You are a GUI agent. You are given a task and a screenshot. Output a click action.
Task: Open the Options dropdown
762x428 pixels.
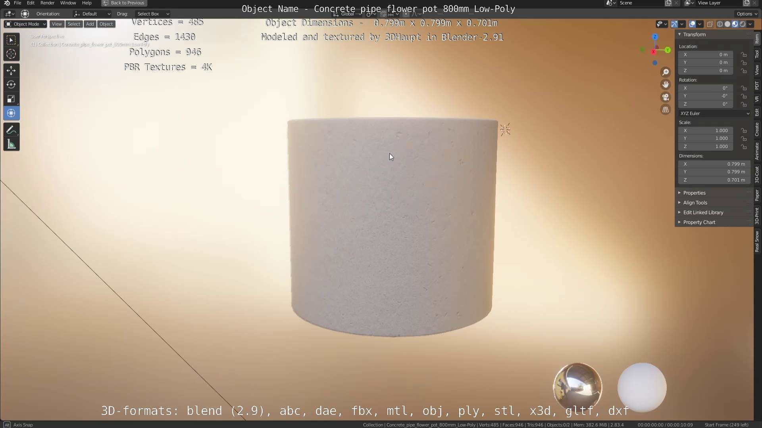(x=747, y=14)
